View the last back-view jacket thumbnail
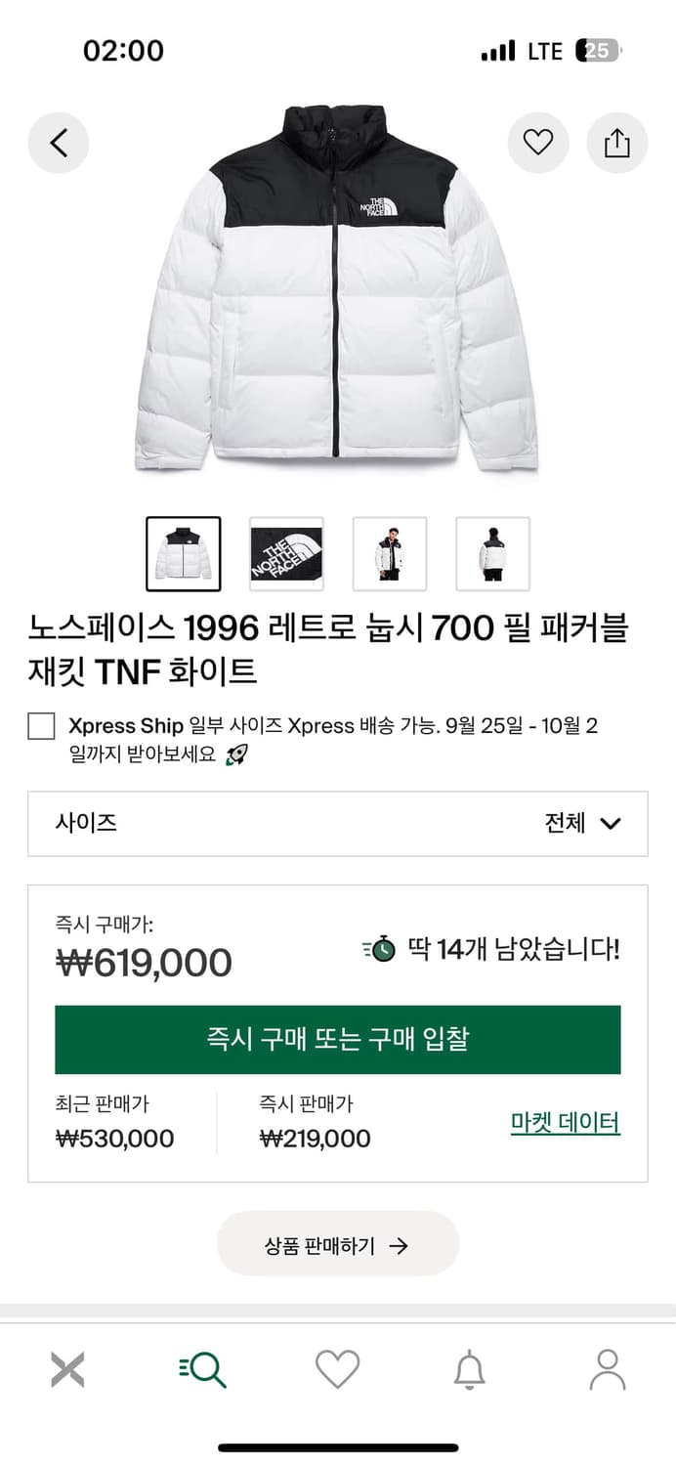The width and height of the screenshot is (676, 1466). pyautogui.click(x=492, y=552)
